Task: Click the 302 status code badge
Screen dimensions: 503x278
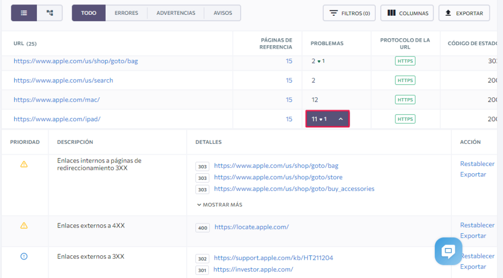Action: pyautogui.click(x=202, y=259)
